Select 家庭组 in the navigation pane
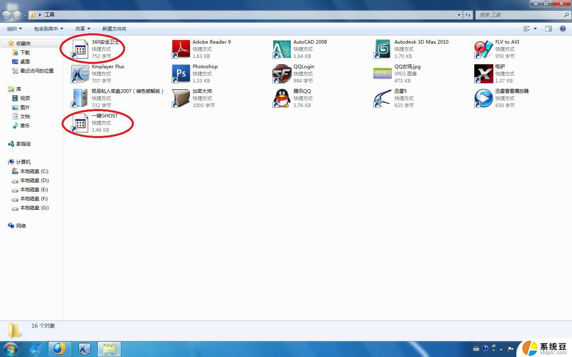 pyautogui.click(x=23, y=144)
